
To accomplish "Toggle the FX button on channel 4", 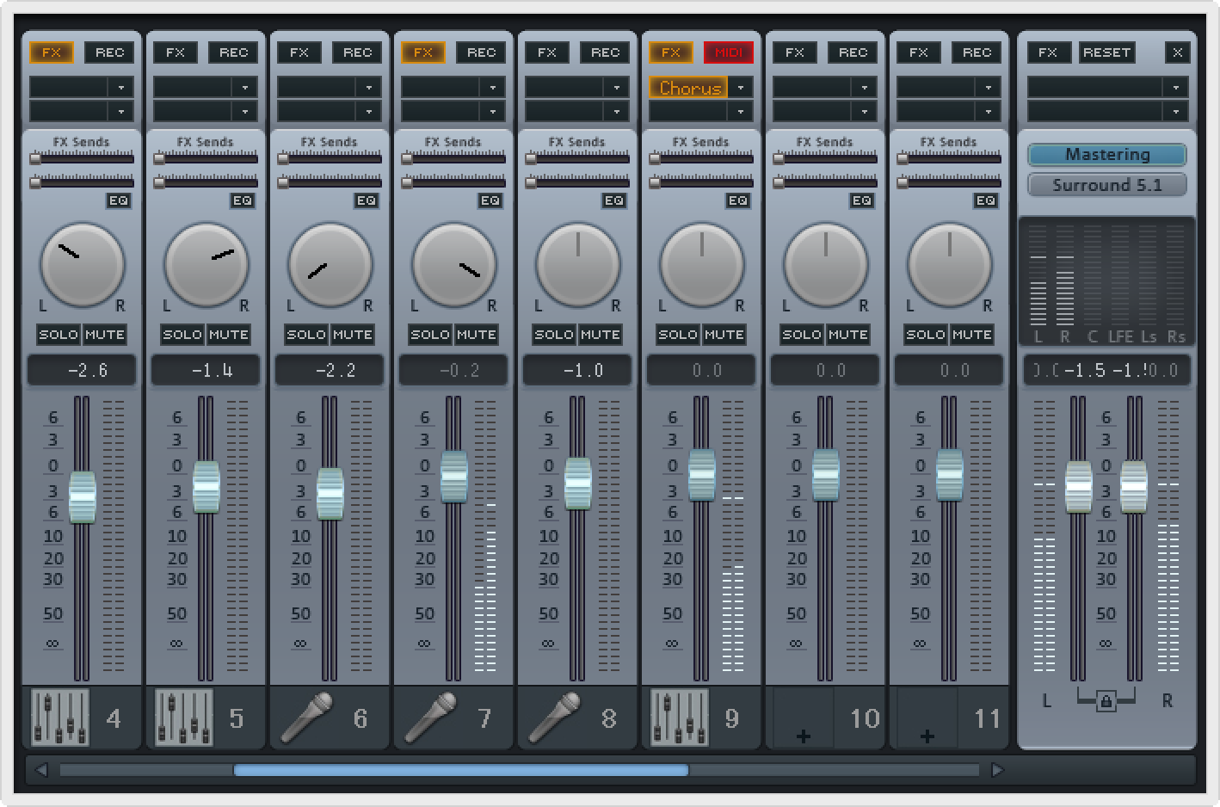I will pyautogui.click(x=52, y=52).
